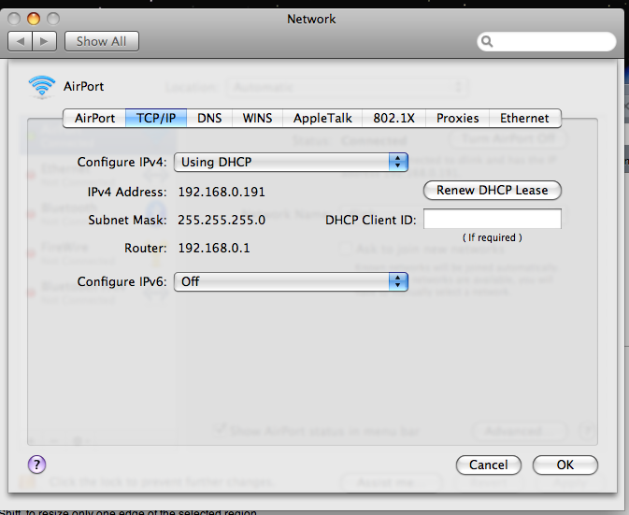This screenshot has height=515, width=629.
Task: Switch to the AppleTalk tab
Action: pos(322,118)
